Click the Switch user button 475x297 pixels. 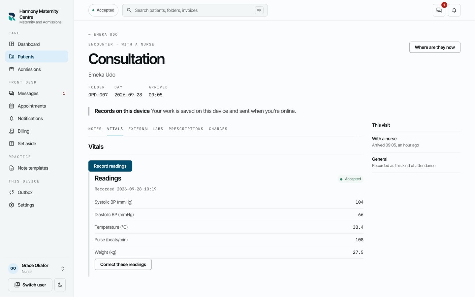pyautogui.click(x=30, y=285)
